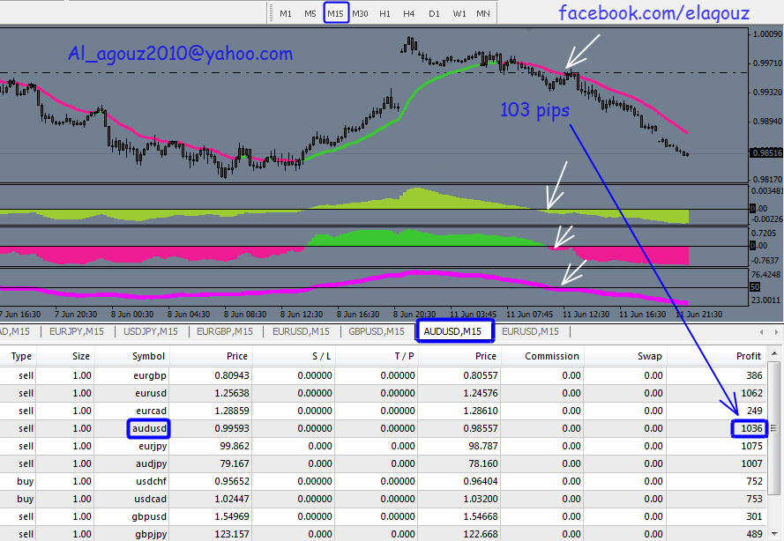This screenshot has height=541, width=784.
Task: Select the audusd symbol cell
Action: coord(148,428)
